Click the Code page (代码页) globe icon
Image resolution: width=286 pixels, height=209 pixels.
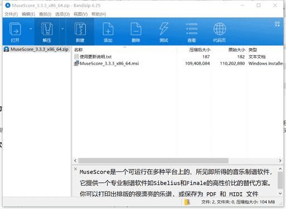pyautogui.click(x=220, y=29)
